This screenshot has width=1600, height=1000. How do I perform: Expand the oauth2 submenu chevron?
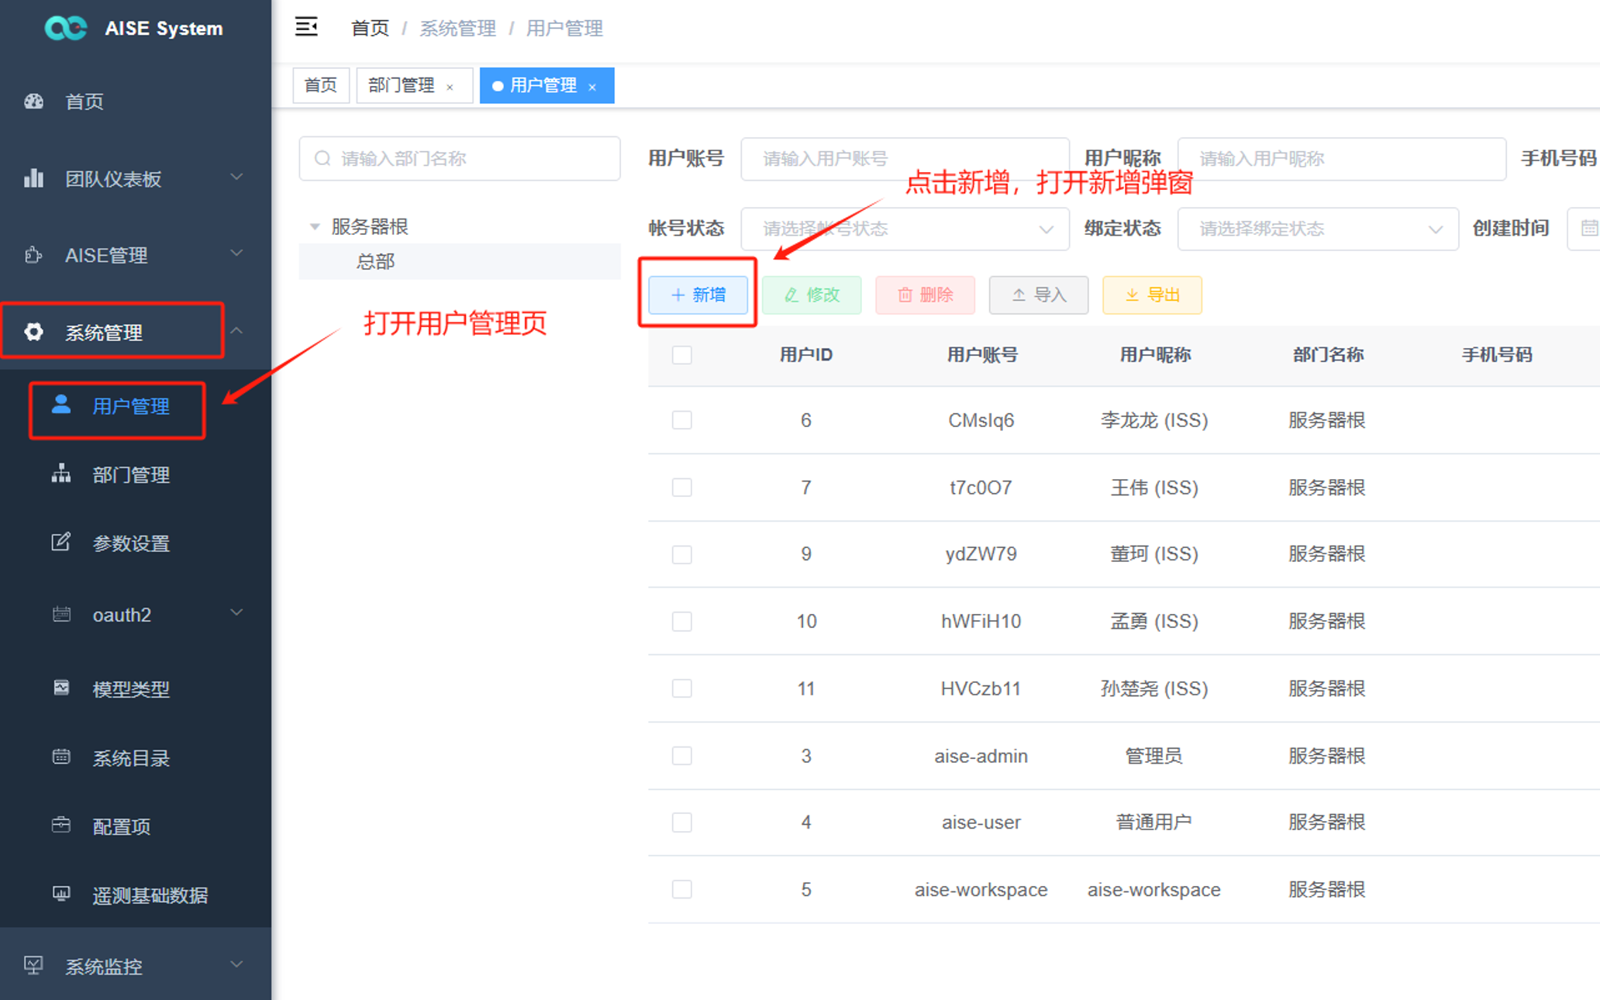pyautogui.click(x=236, y=613)
